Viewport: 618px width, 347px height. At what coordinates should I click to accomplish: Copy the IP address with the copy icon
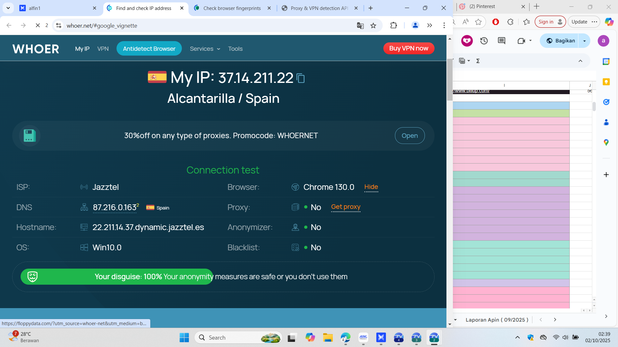[301, 78]
